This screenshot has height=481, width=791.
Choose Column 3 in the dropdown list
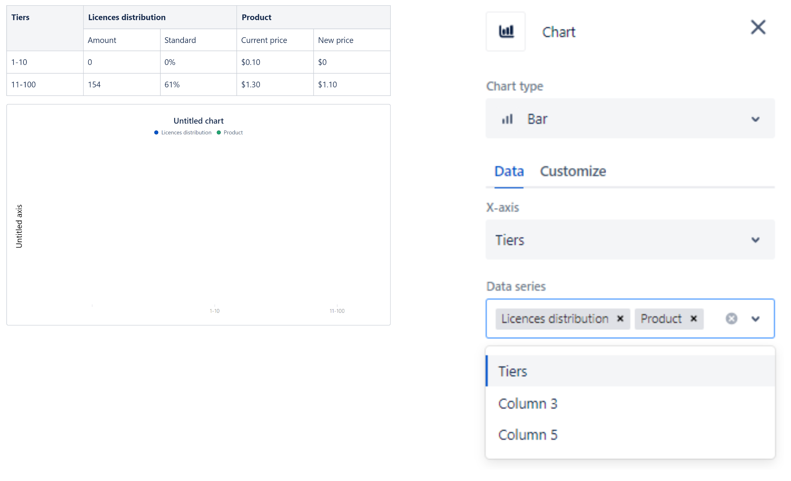630,403
